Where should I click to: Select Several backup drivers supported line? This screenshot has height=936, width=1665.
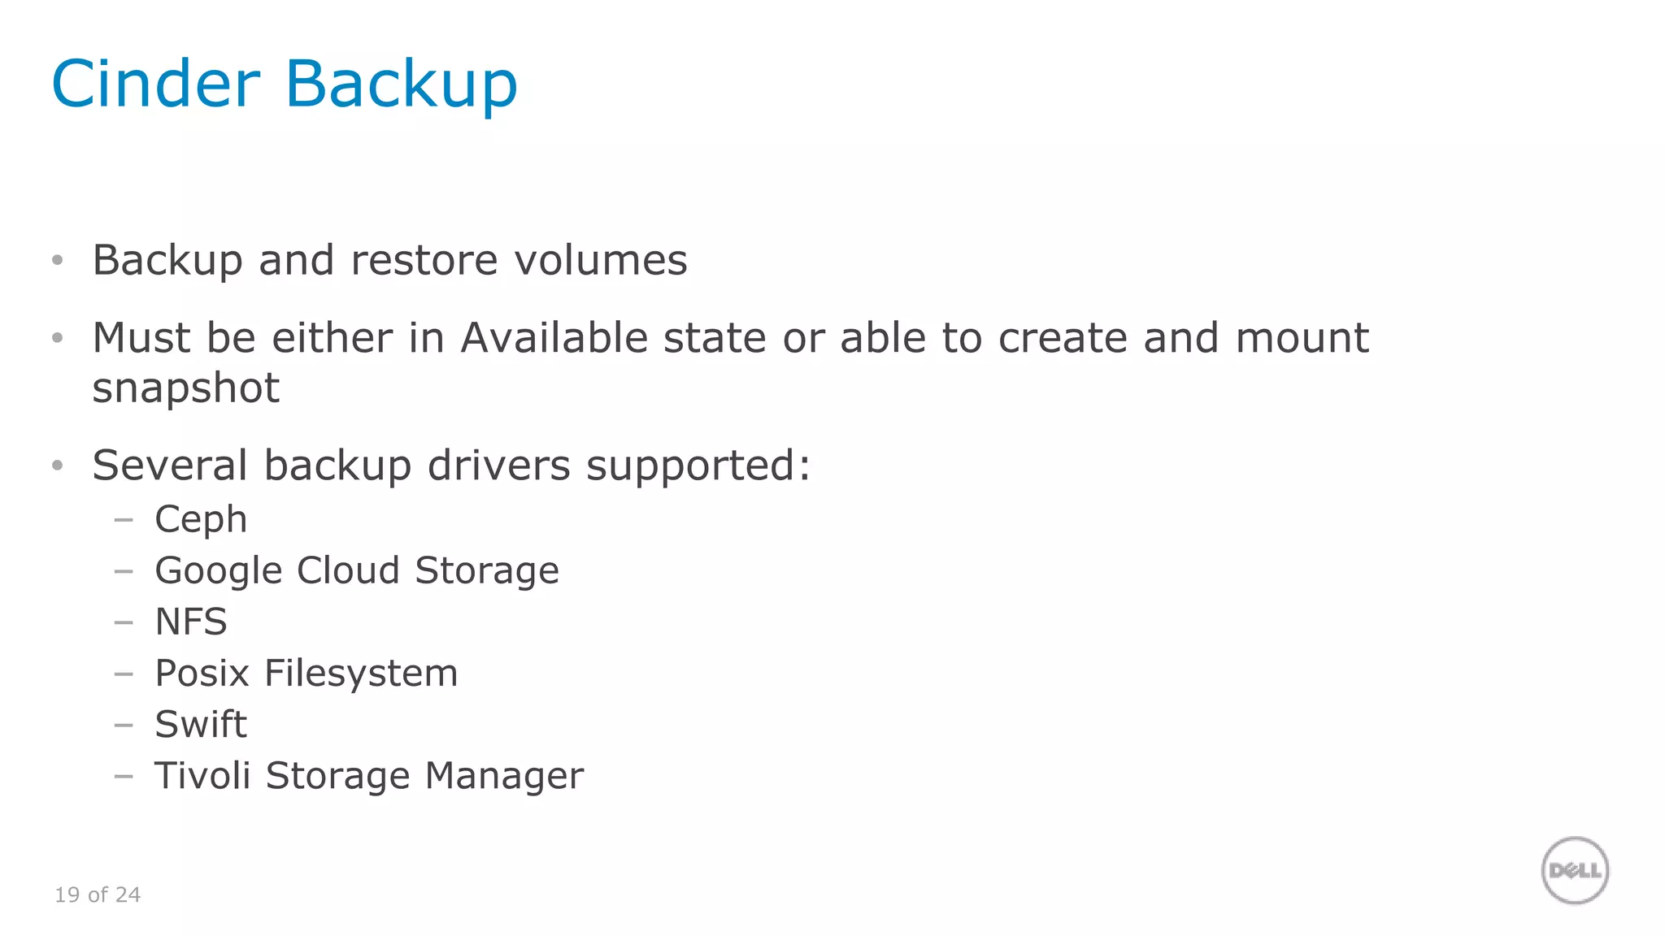(451, 466)
